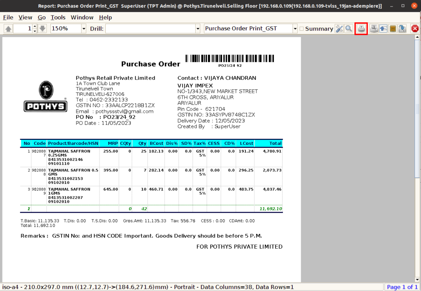Open the Window menu
The width and height of the screenshot is (421, 291).
pyautogui.click(x=82, y=17)
